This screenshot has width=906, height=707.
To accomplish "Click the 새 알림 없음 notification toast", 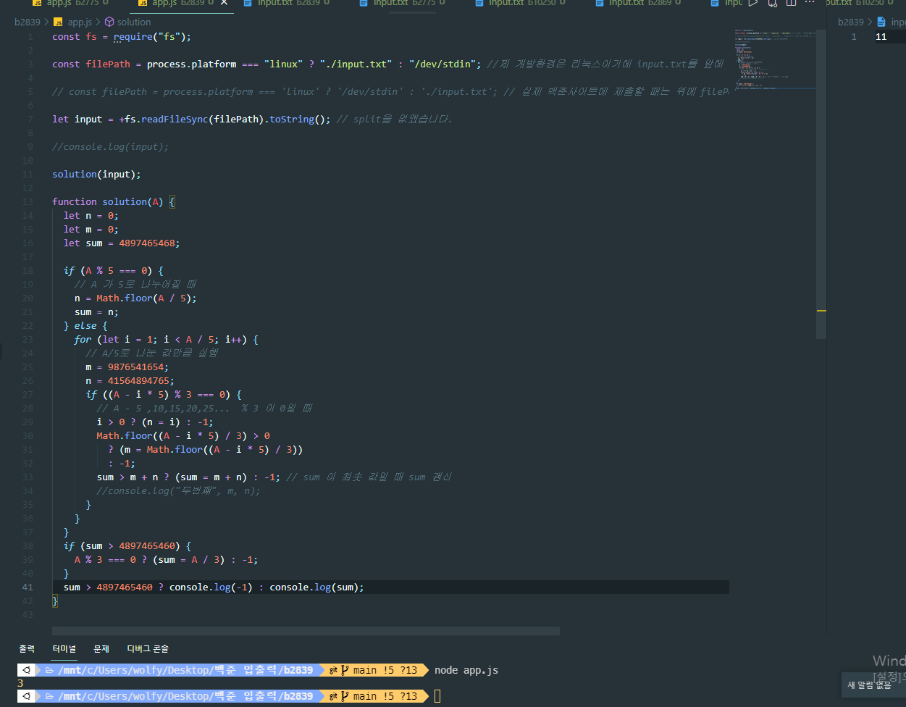I will tap(873, 685).
